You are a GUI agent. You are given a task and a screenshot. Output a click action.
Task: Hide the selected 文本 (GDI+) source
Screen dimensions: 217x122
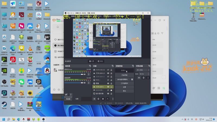[x=108, y=87]
